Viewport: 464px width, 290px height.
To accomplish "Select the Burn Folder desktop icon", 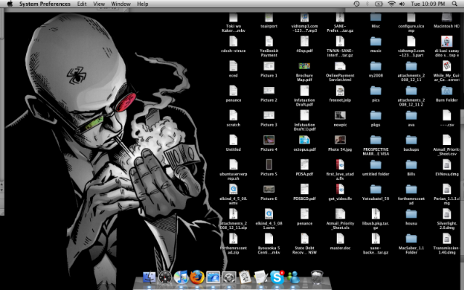I will [x=447, y=91].
